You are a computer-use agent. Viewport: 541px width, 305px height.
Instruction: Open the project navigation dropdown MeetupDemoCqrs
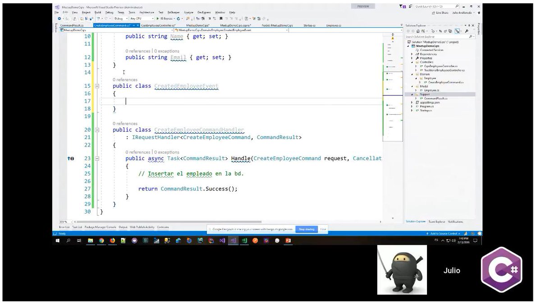(x=117, y=30)
